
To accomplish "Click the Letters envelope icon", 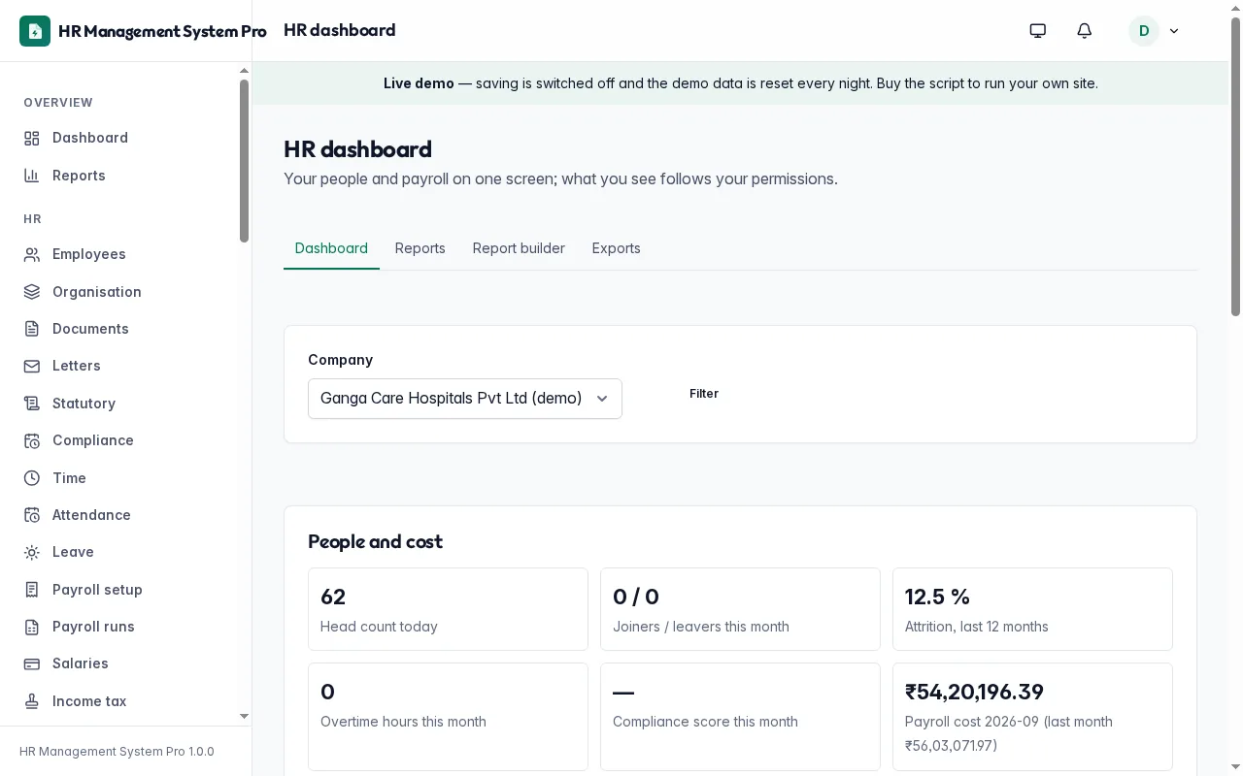I will [32, 366].
